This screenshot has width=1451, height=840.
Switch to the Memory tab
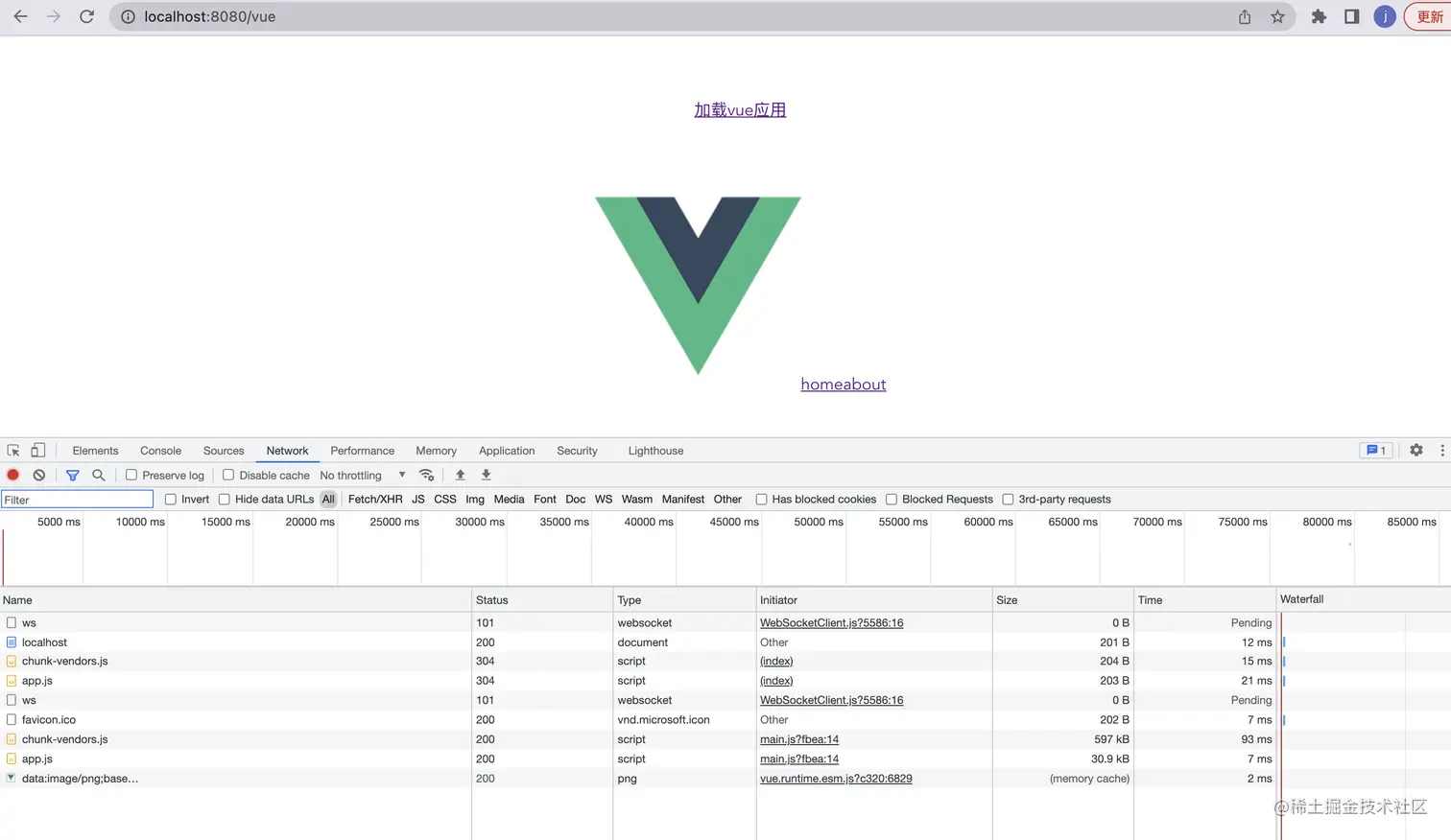coord(436,450)
